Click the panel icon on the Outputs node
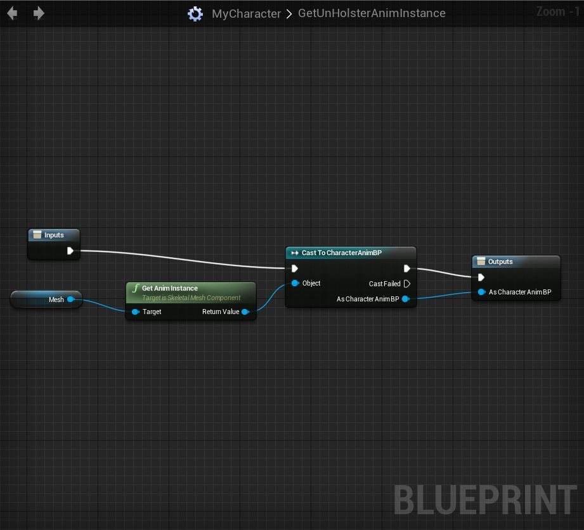This screenshot has width=584, height=530. point(482,262)
